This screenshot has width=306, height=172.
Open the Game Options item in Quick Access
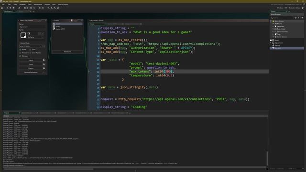(x=281, y=37)
